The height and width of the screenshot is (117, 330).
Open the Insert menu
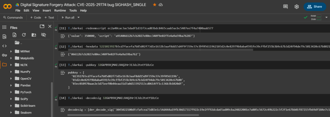(x=47, y=11)
